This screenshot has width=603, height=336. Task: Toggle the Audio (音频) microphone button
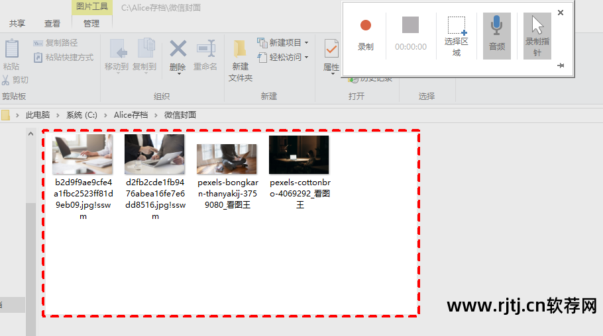pos(497,36)
